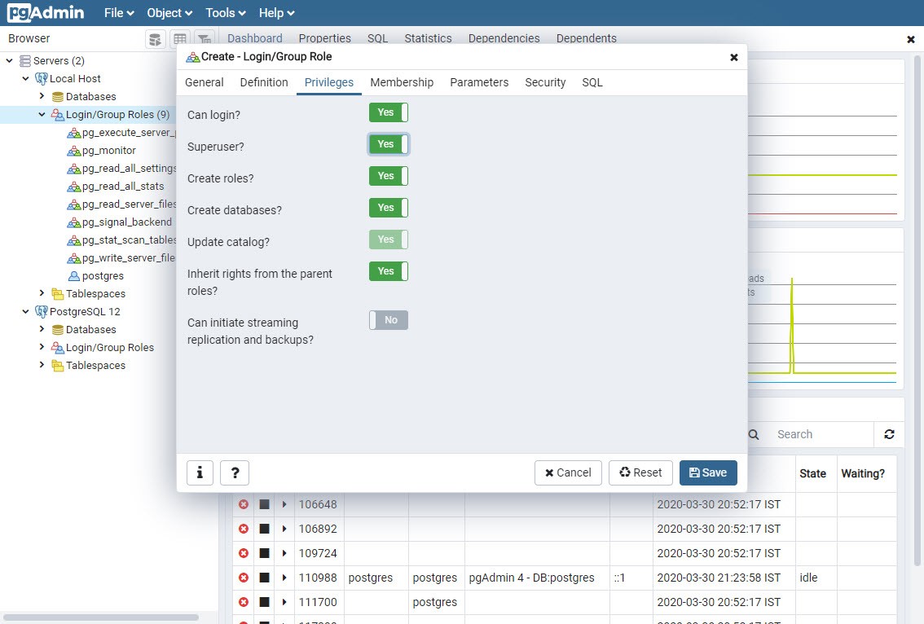Open the Security tab in dialog
This screenshot has width=924, height=624.
[545, 82]
